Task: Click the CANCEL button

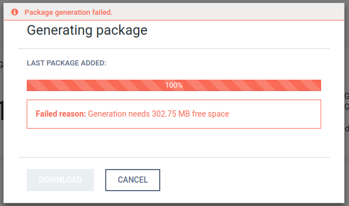Action: pyautogui.click(x=132, y=180)
